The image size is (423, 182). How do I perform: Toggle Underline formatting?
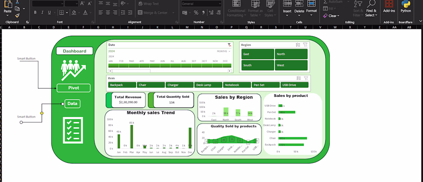pyautogui.click(x=49, y=12)
